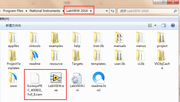This screenshot has height=102, width=180.
Task: Click the refresh button beside address bar
Action: coord(113,11)
